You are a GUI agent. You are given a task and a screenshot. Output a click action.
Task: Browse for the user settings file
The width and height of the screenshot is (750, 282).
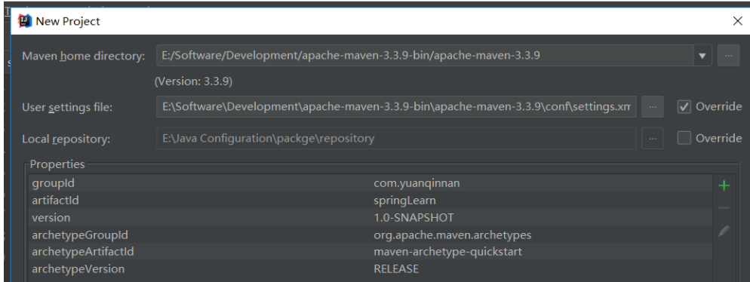tap(653, 106)
